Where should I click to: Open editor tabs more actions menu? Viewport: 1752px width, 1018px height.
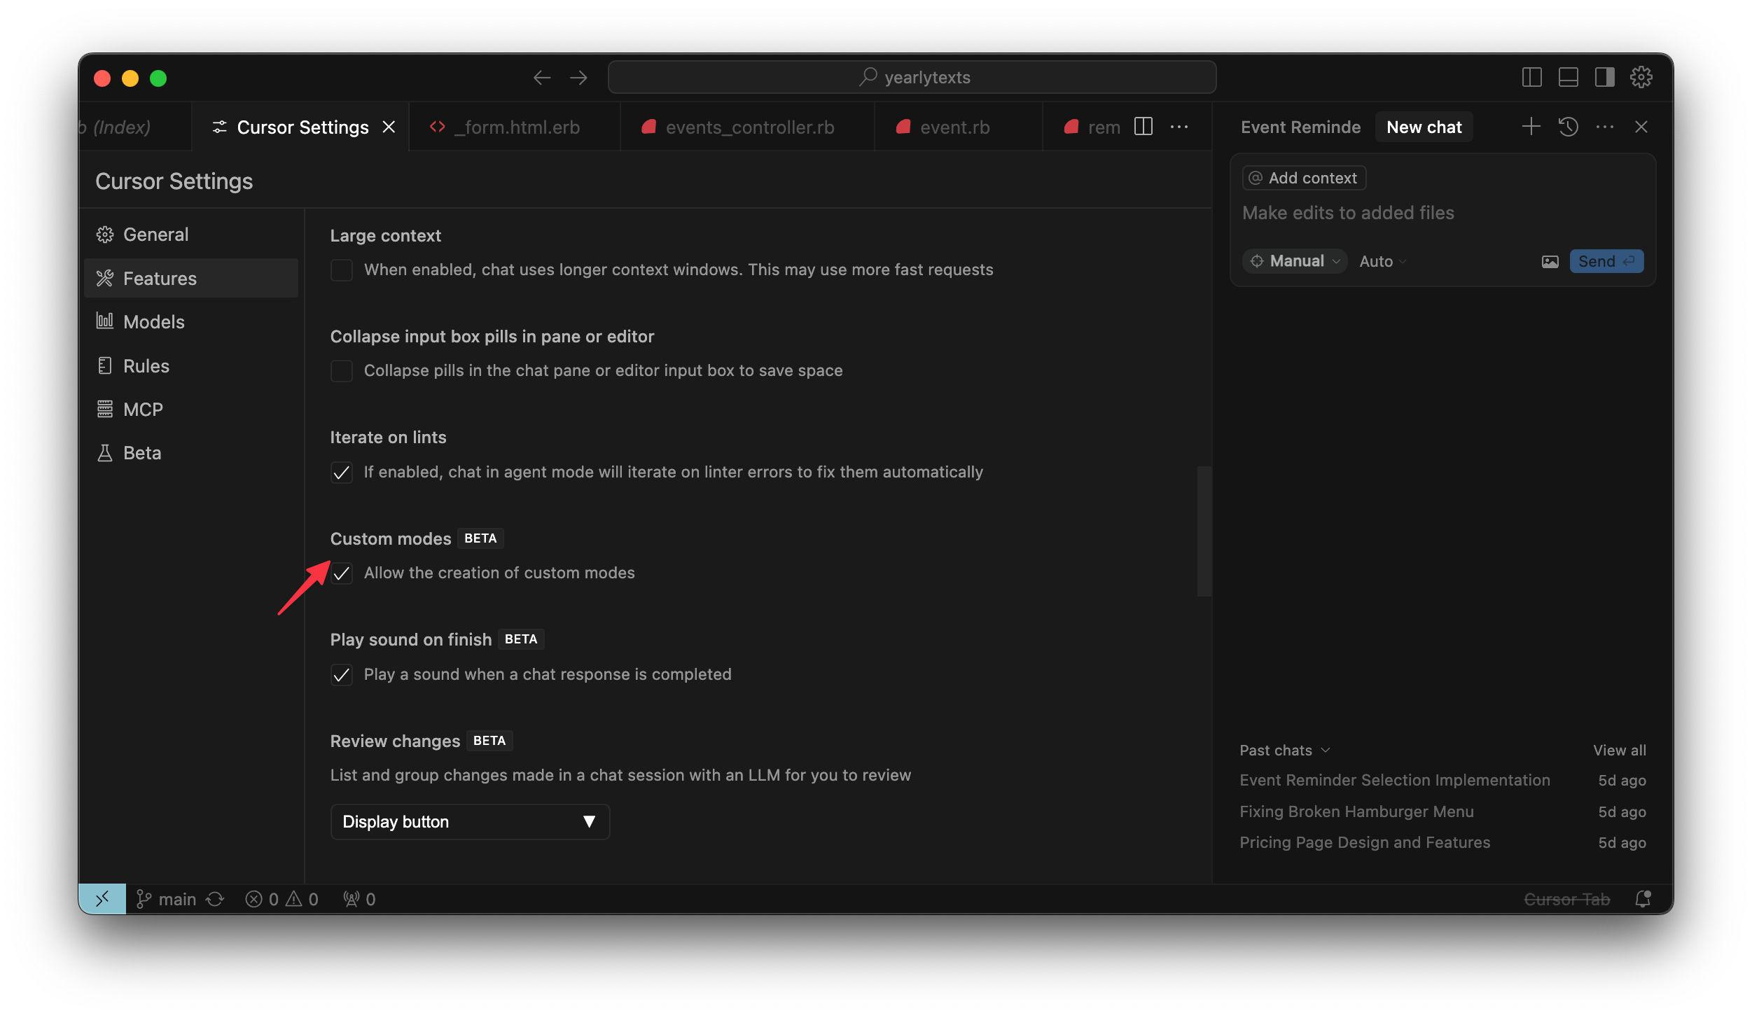tap(1179, 127)
